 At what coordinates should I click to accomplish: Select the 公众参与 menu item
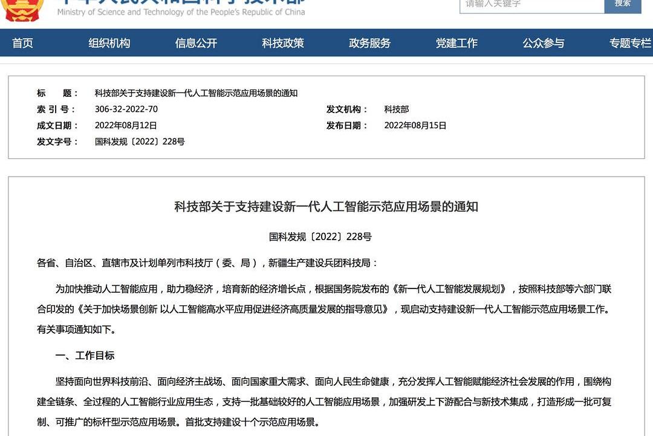click(544, 44)
